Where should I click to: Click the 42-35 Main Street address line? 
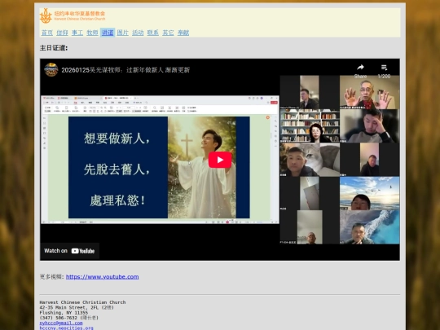77,307
